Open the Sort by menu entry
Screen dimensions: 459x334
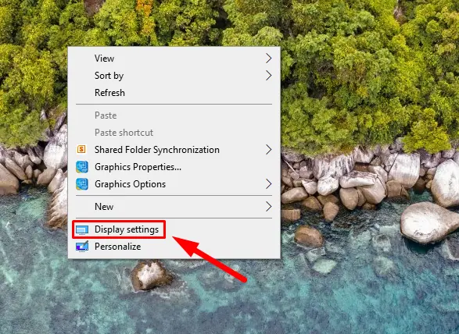point(174,76)
